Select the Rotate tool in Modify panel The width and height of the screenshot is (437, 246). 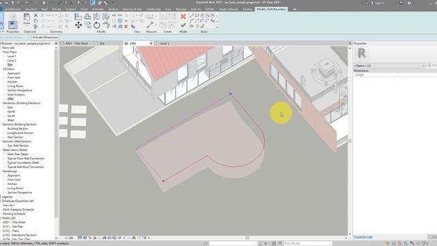[x=97, y=25]
